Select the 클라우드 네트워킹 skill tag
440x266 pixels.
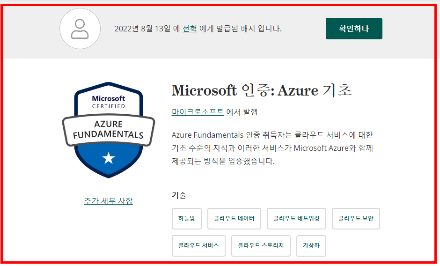click(x=296, y=219)
